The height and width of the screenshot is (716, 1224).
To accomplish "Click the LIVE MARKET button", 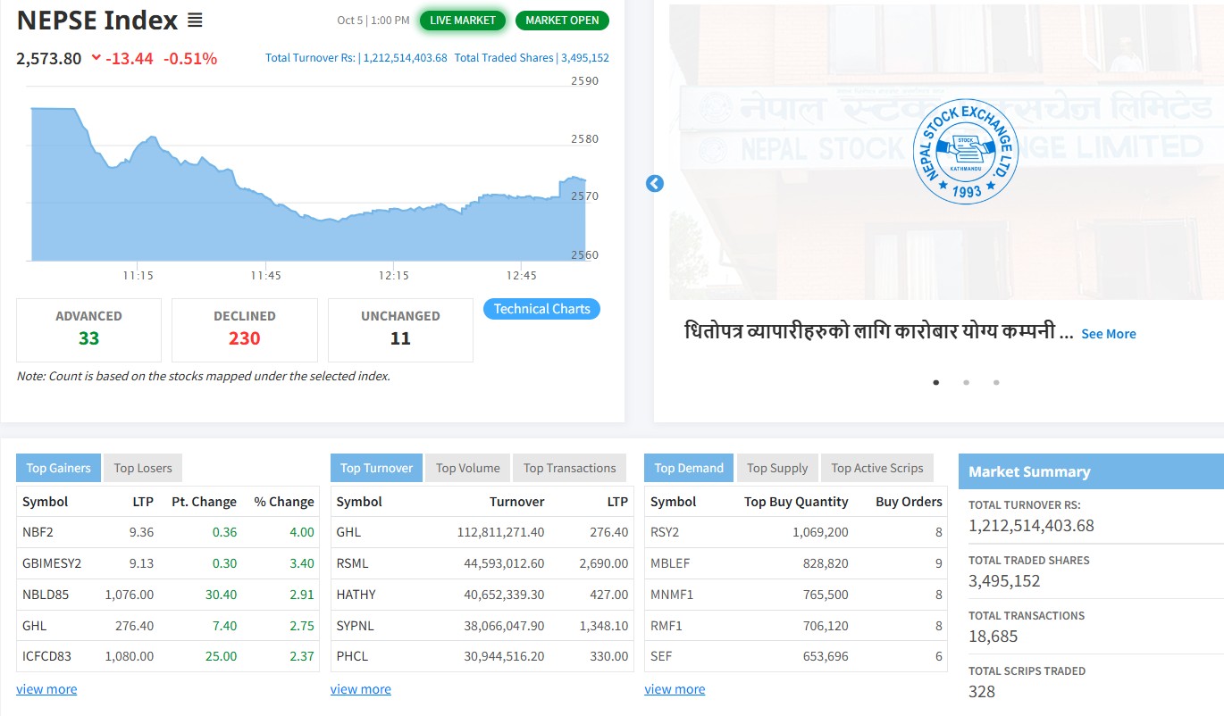I will click(463, 20).
